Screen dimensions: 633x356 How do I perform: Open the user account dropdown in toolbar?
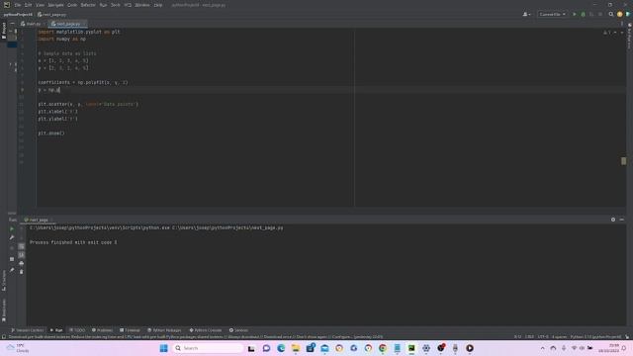[526, 14]
